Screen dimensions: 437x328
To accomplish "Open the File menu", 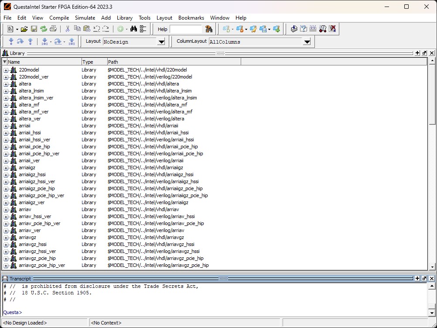I will [7, 17].
